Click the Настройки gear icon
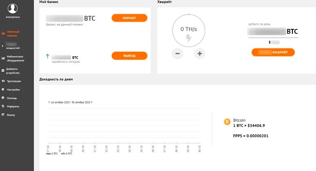The image size is (316, 171). [x=3, y=90]
